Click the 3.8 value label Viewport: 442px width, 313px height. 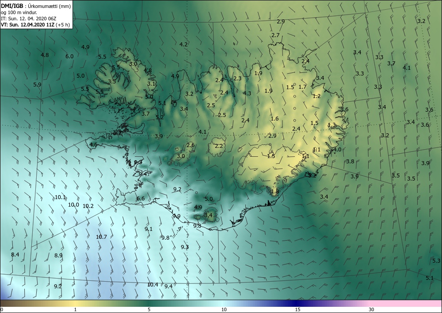click(x=350, y=162)
